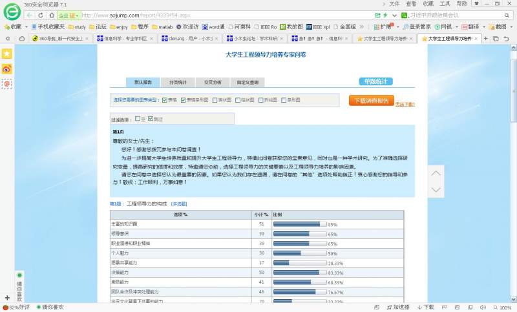Open the 网银 dropdown arrow
Viewport: 517px width, 312px height.
[457, 27]
